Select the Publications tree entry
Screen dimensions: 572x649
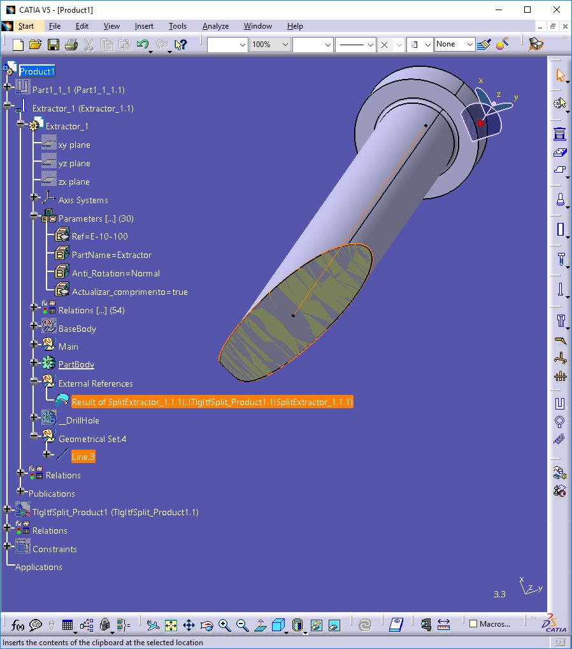pos(52,494)
